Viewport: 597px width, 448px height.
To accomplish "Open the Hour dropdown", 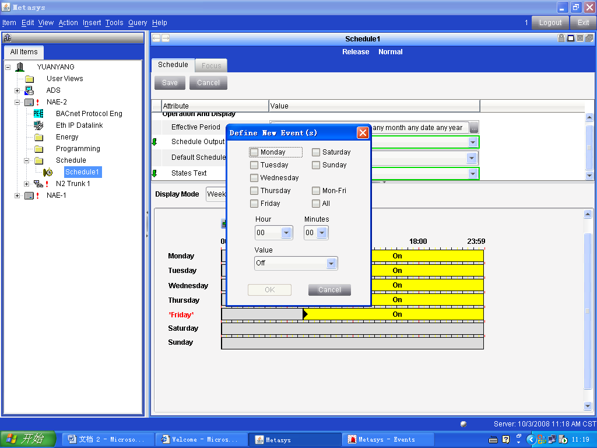I will point(286,233).
